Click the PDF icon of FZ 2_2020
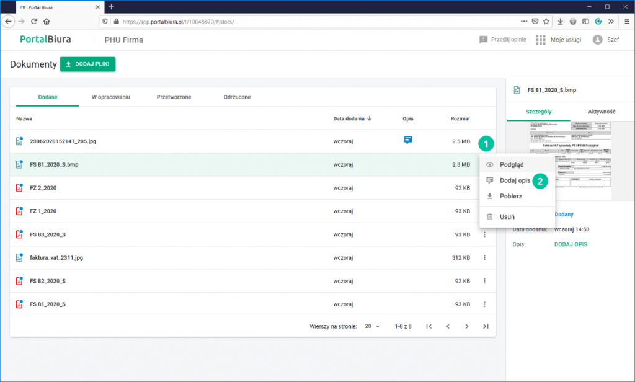This screenshot has width=635, height=382. pyautogui.click(x=19, y=188)
